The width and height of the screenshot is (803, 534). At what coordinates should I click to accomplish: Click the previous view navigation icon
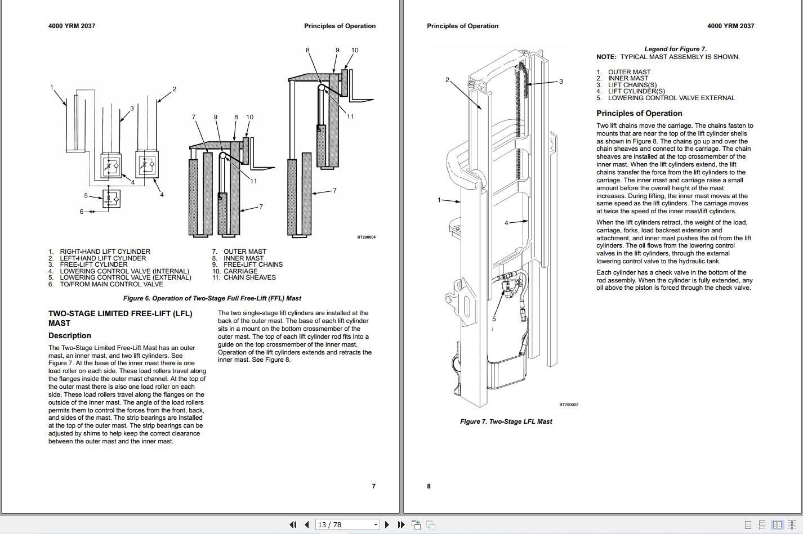coord(416,524)
